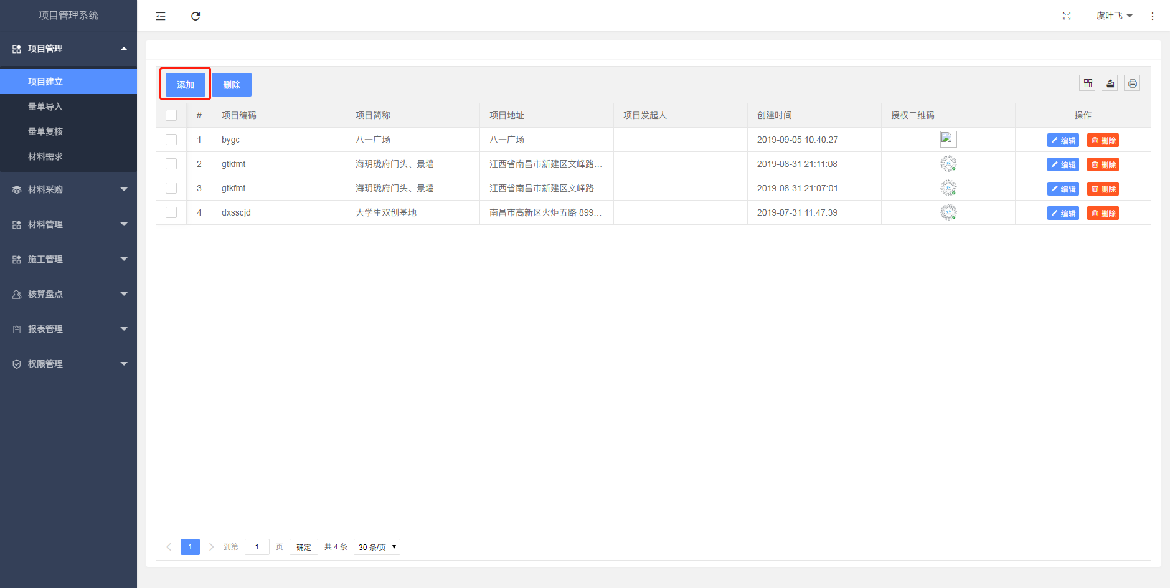Focus the page number jump input
This screenshot has width=1170, height=588.
(257, 547)
